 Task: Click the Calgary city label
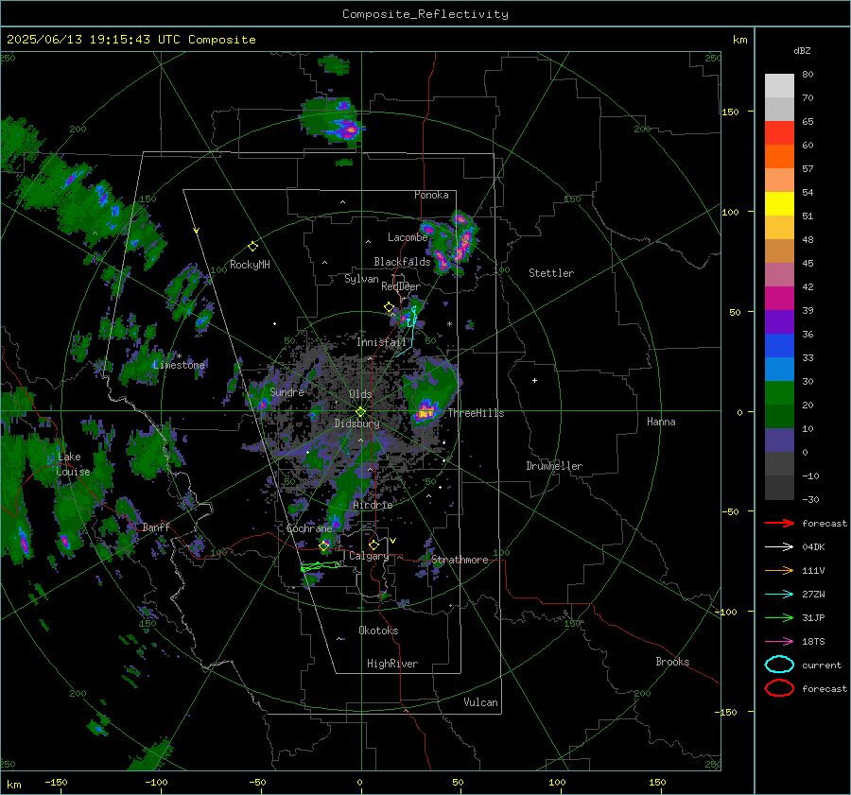coord(369,556)
